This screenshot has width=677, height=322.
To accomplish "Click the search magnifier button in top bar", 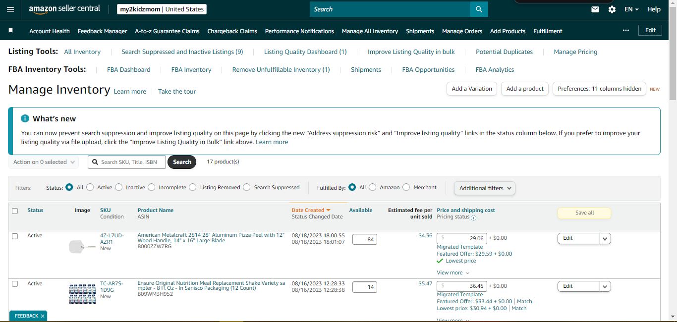I will point(479,9).
